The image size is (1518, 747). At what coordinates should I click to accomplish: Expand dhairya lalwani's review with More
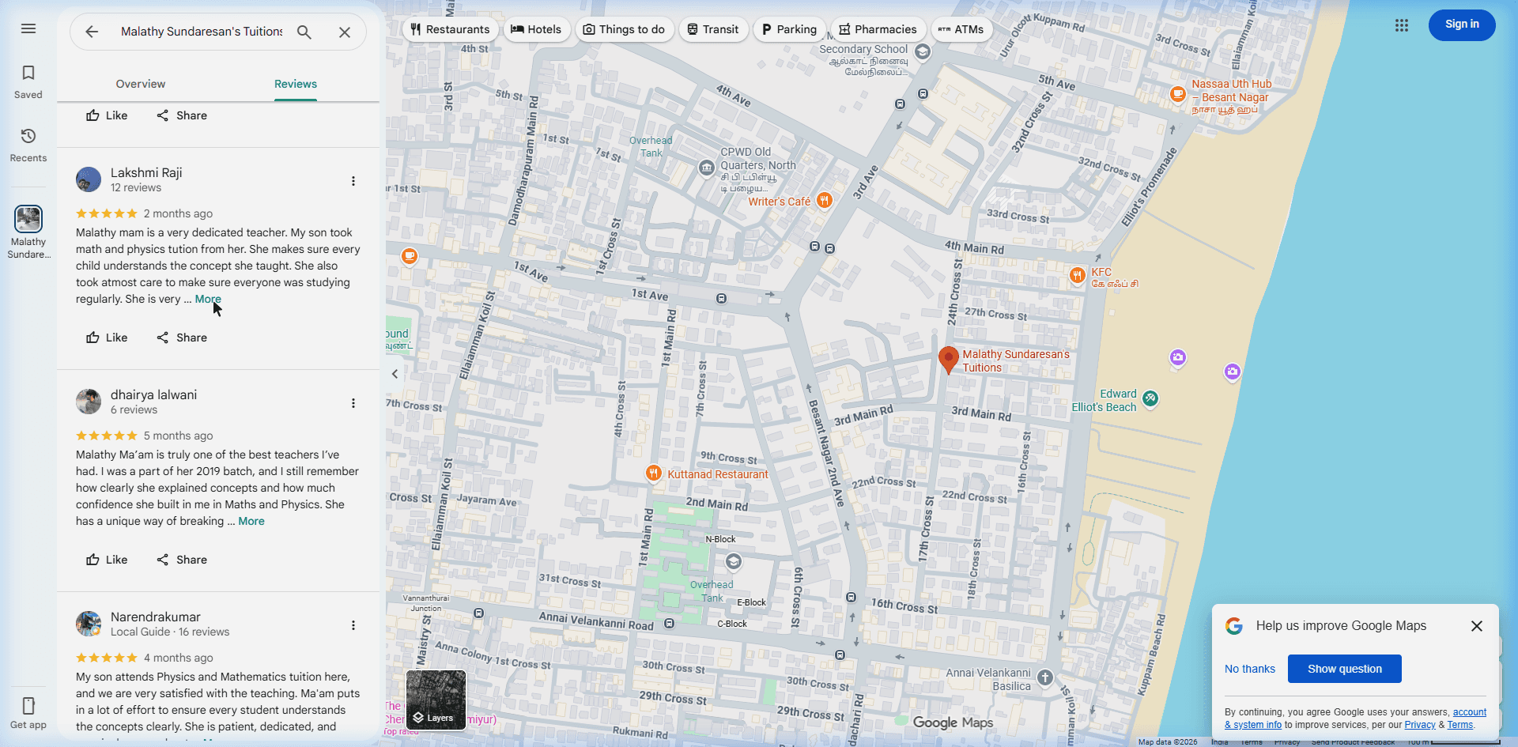coord(251,521)
